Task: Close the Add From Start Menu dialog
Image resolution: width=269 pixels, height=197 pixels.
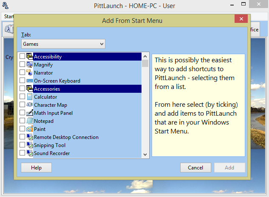Action: 241,19
